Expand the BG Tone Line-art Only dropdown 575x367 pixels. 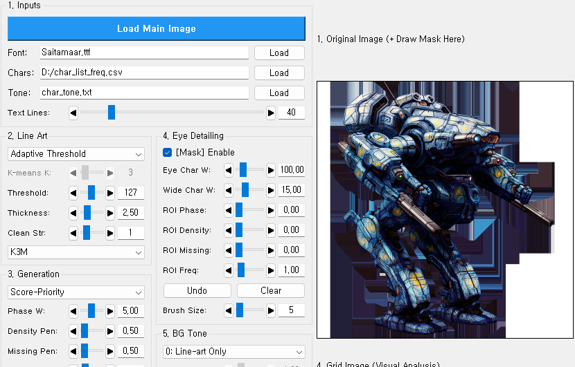click(233, 352)
